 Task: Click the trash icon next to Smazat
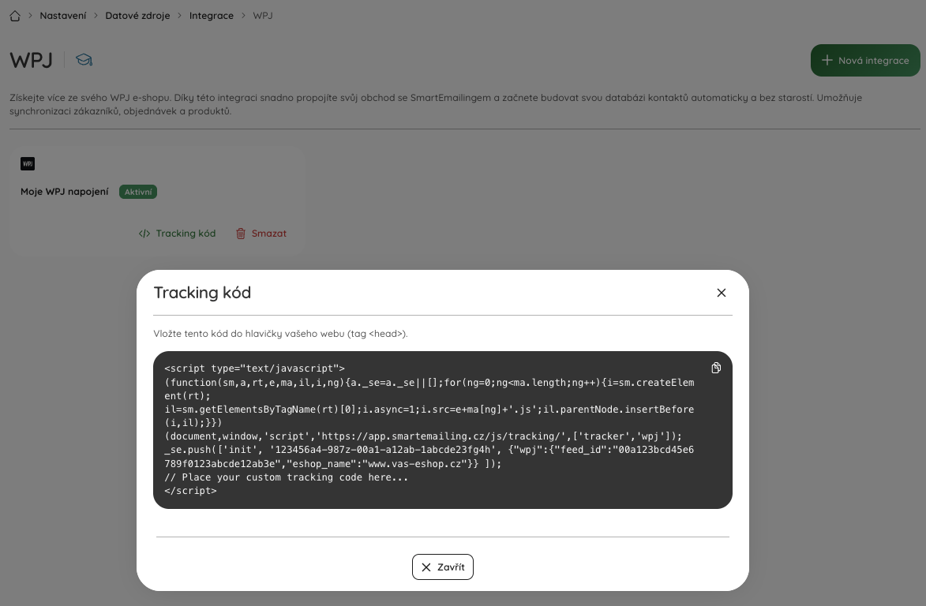pos(240,234)
